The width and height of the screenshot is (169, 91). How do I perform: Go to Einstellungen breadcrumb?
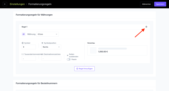click(17, 4)
